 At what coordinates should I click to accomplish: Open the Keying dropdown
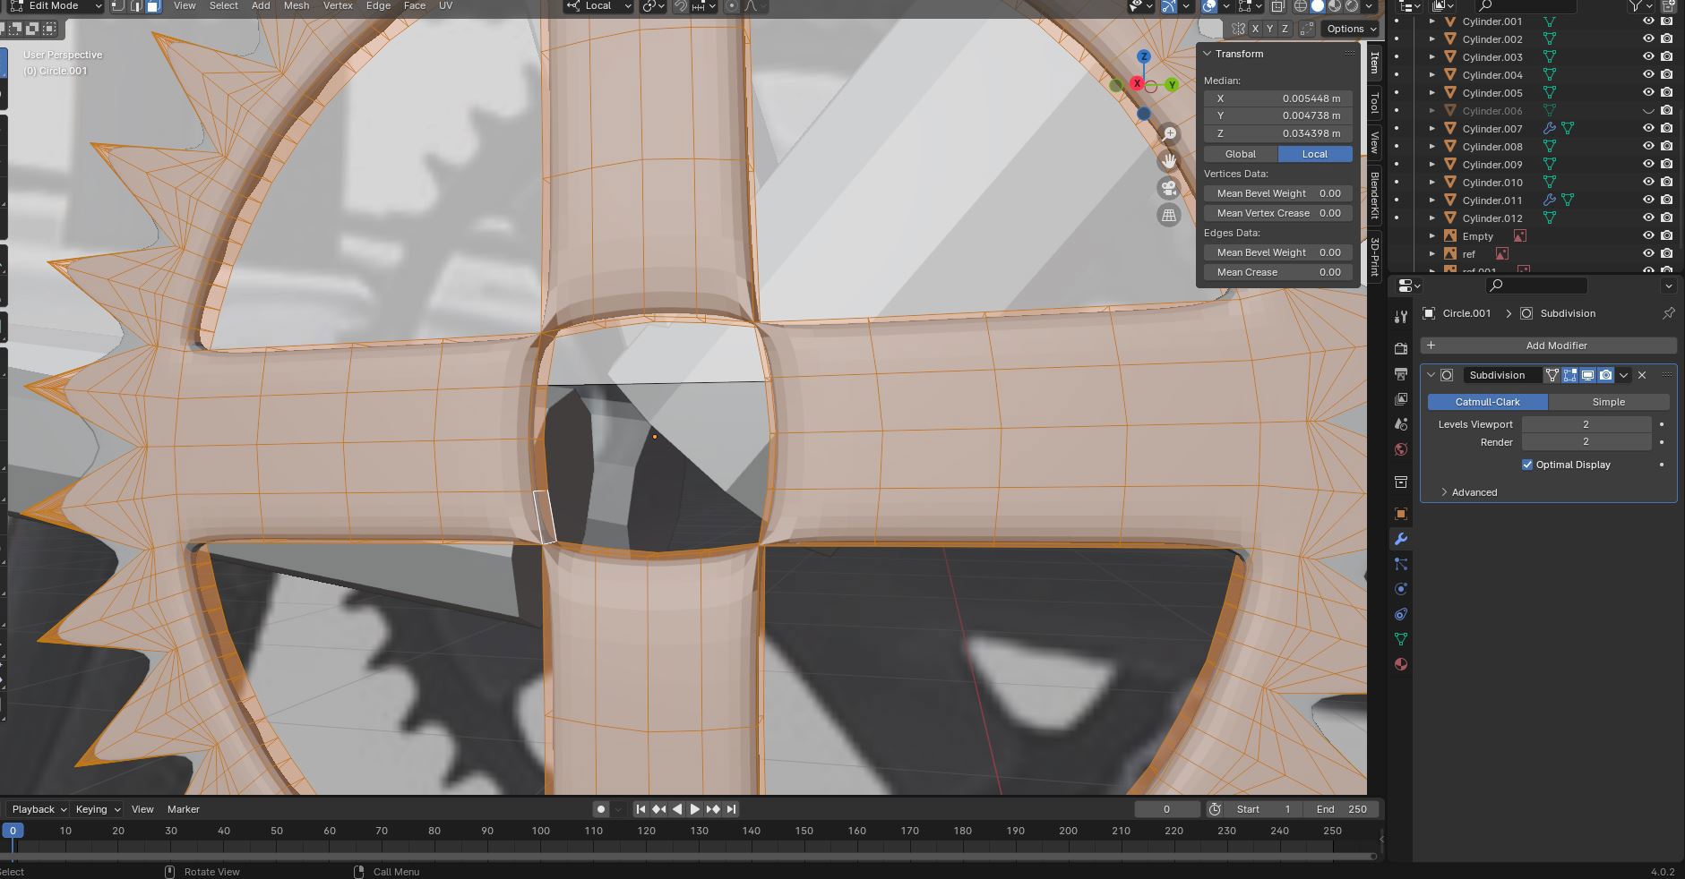(97, 809)
